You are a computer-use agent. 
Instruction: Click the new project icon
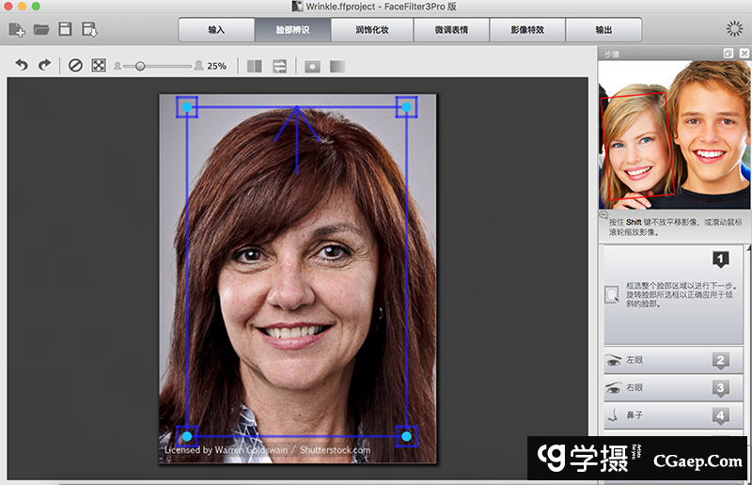click(17, 29)
